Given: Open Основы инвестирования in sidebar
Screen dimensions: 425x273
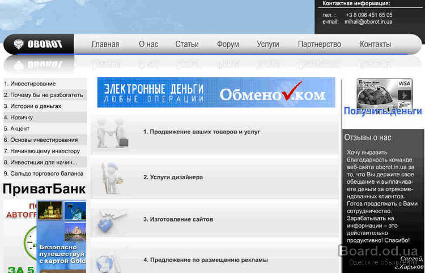Looking at the screenshot, I should coord(45,140).
